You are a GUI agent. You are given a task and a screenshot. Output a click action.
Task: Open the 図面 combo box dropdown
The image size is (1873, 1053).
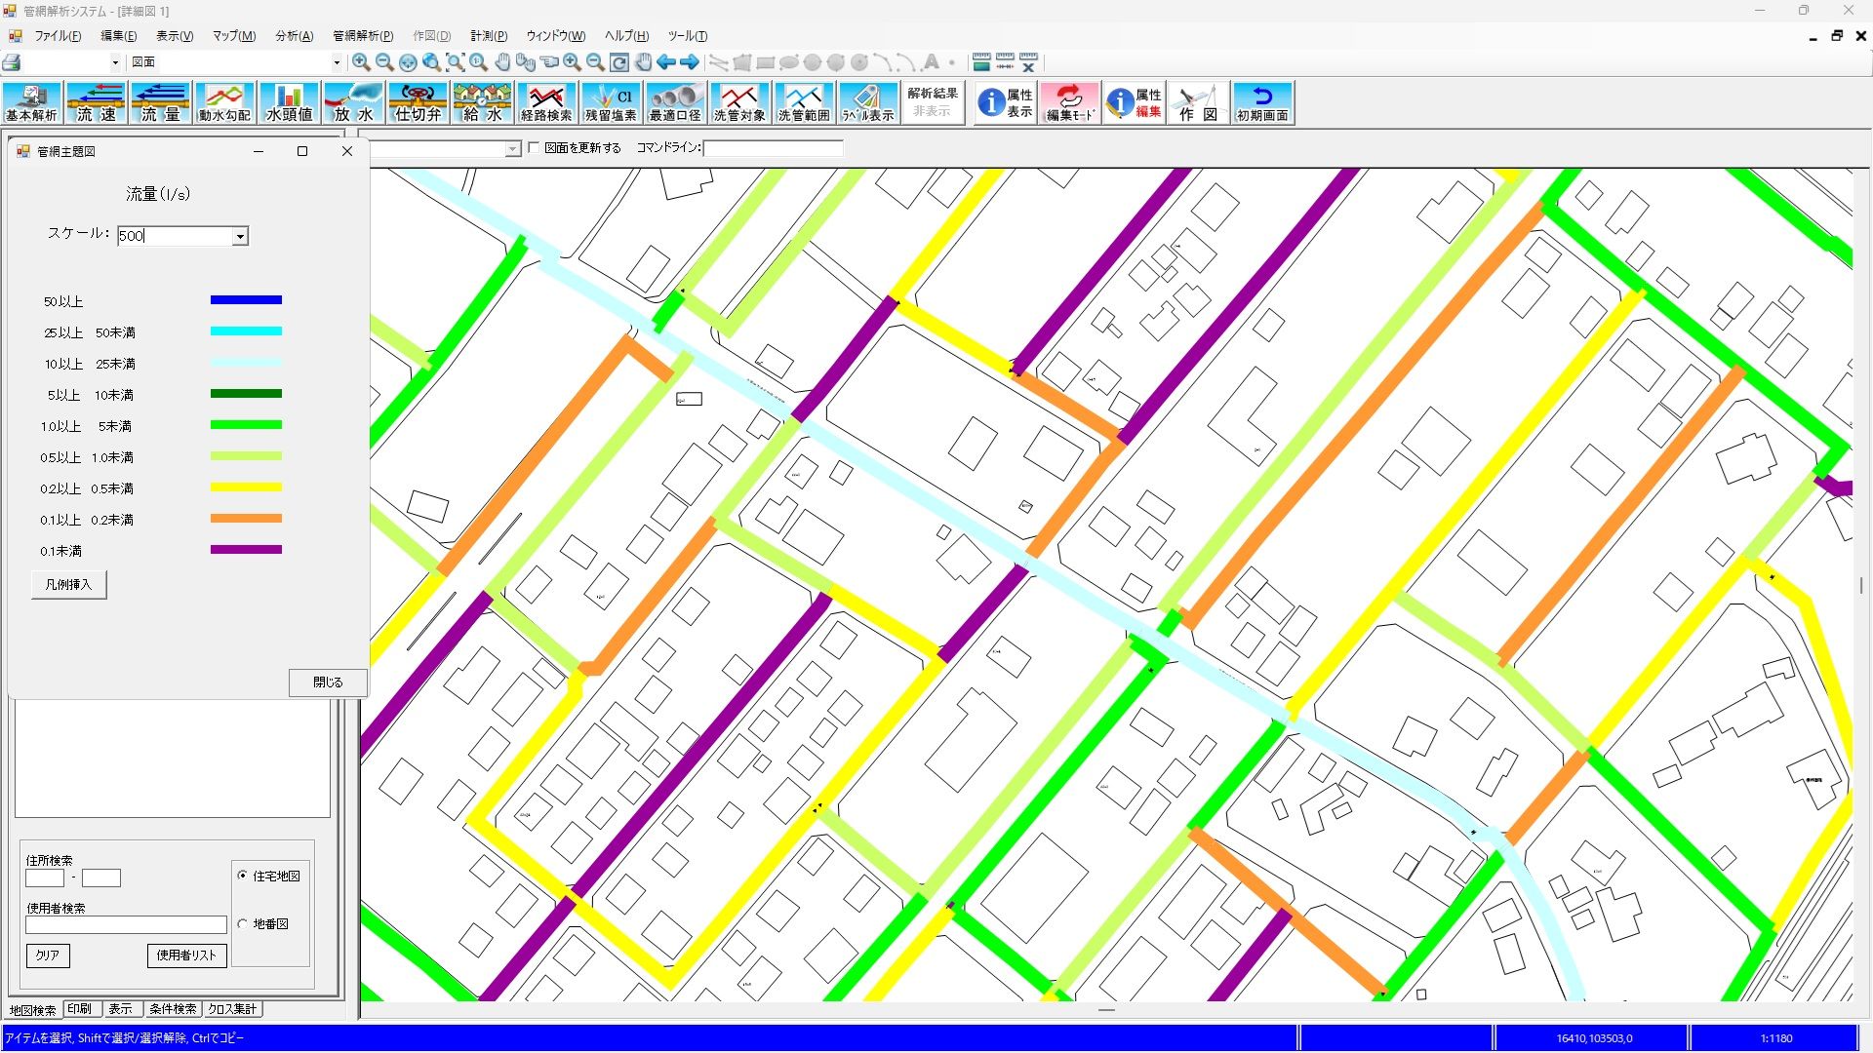point(337,62)
